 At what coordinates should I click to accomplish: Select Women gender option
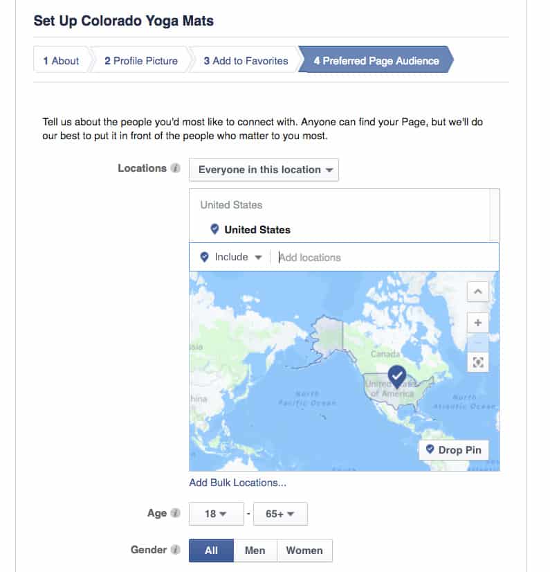[x=304, y=551]
